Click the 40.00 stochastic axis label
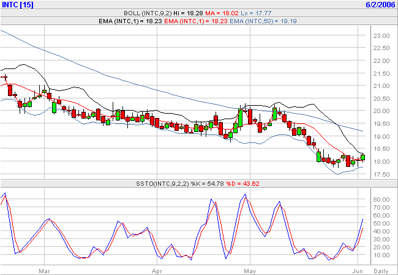Viewport: 398px width, 275px height. click(x=381, y=231)
